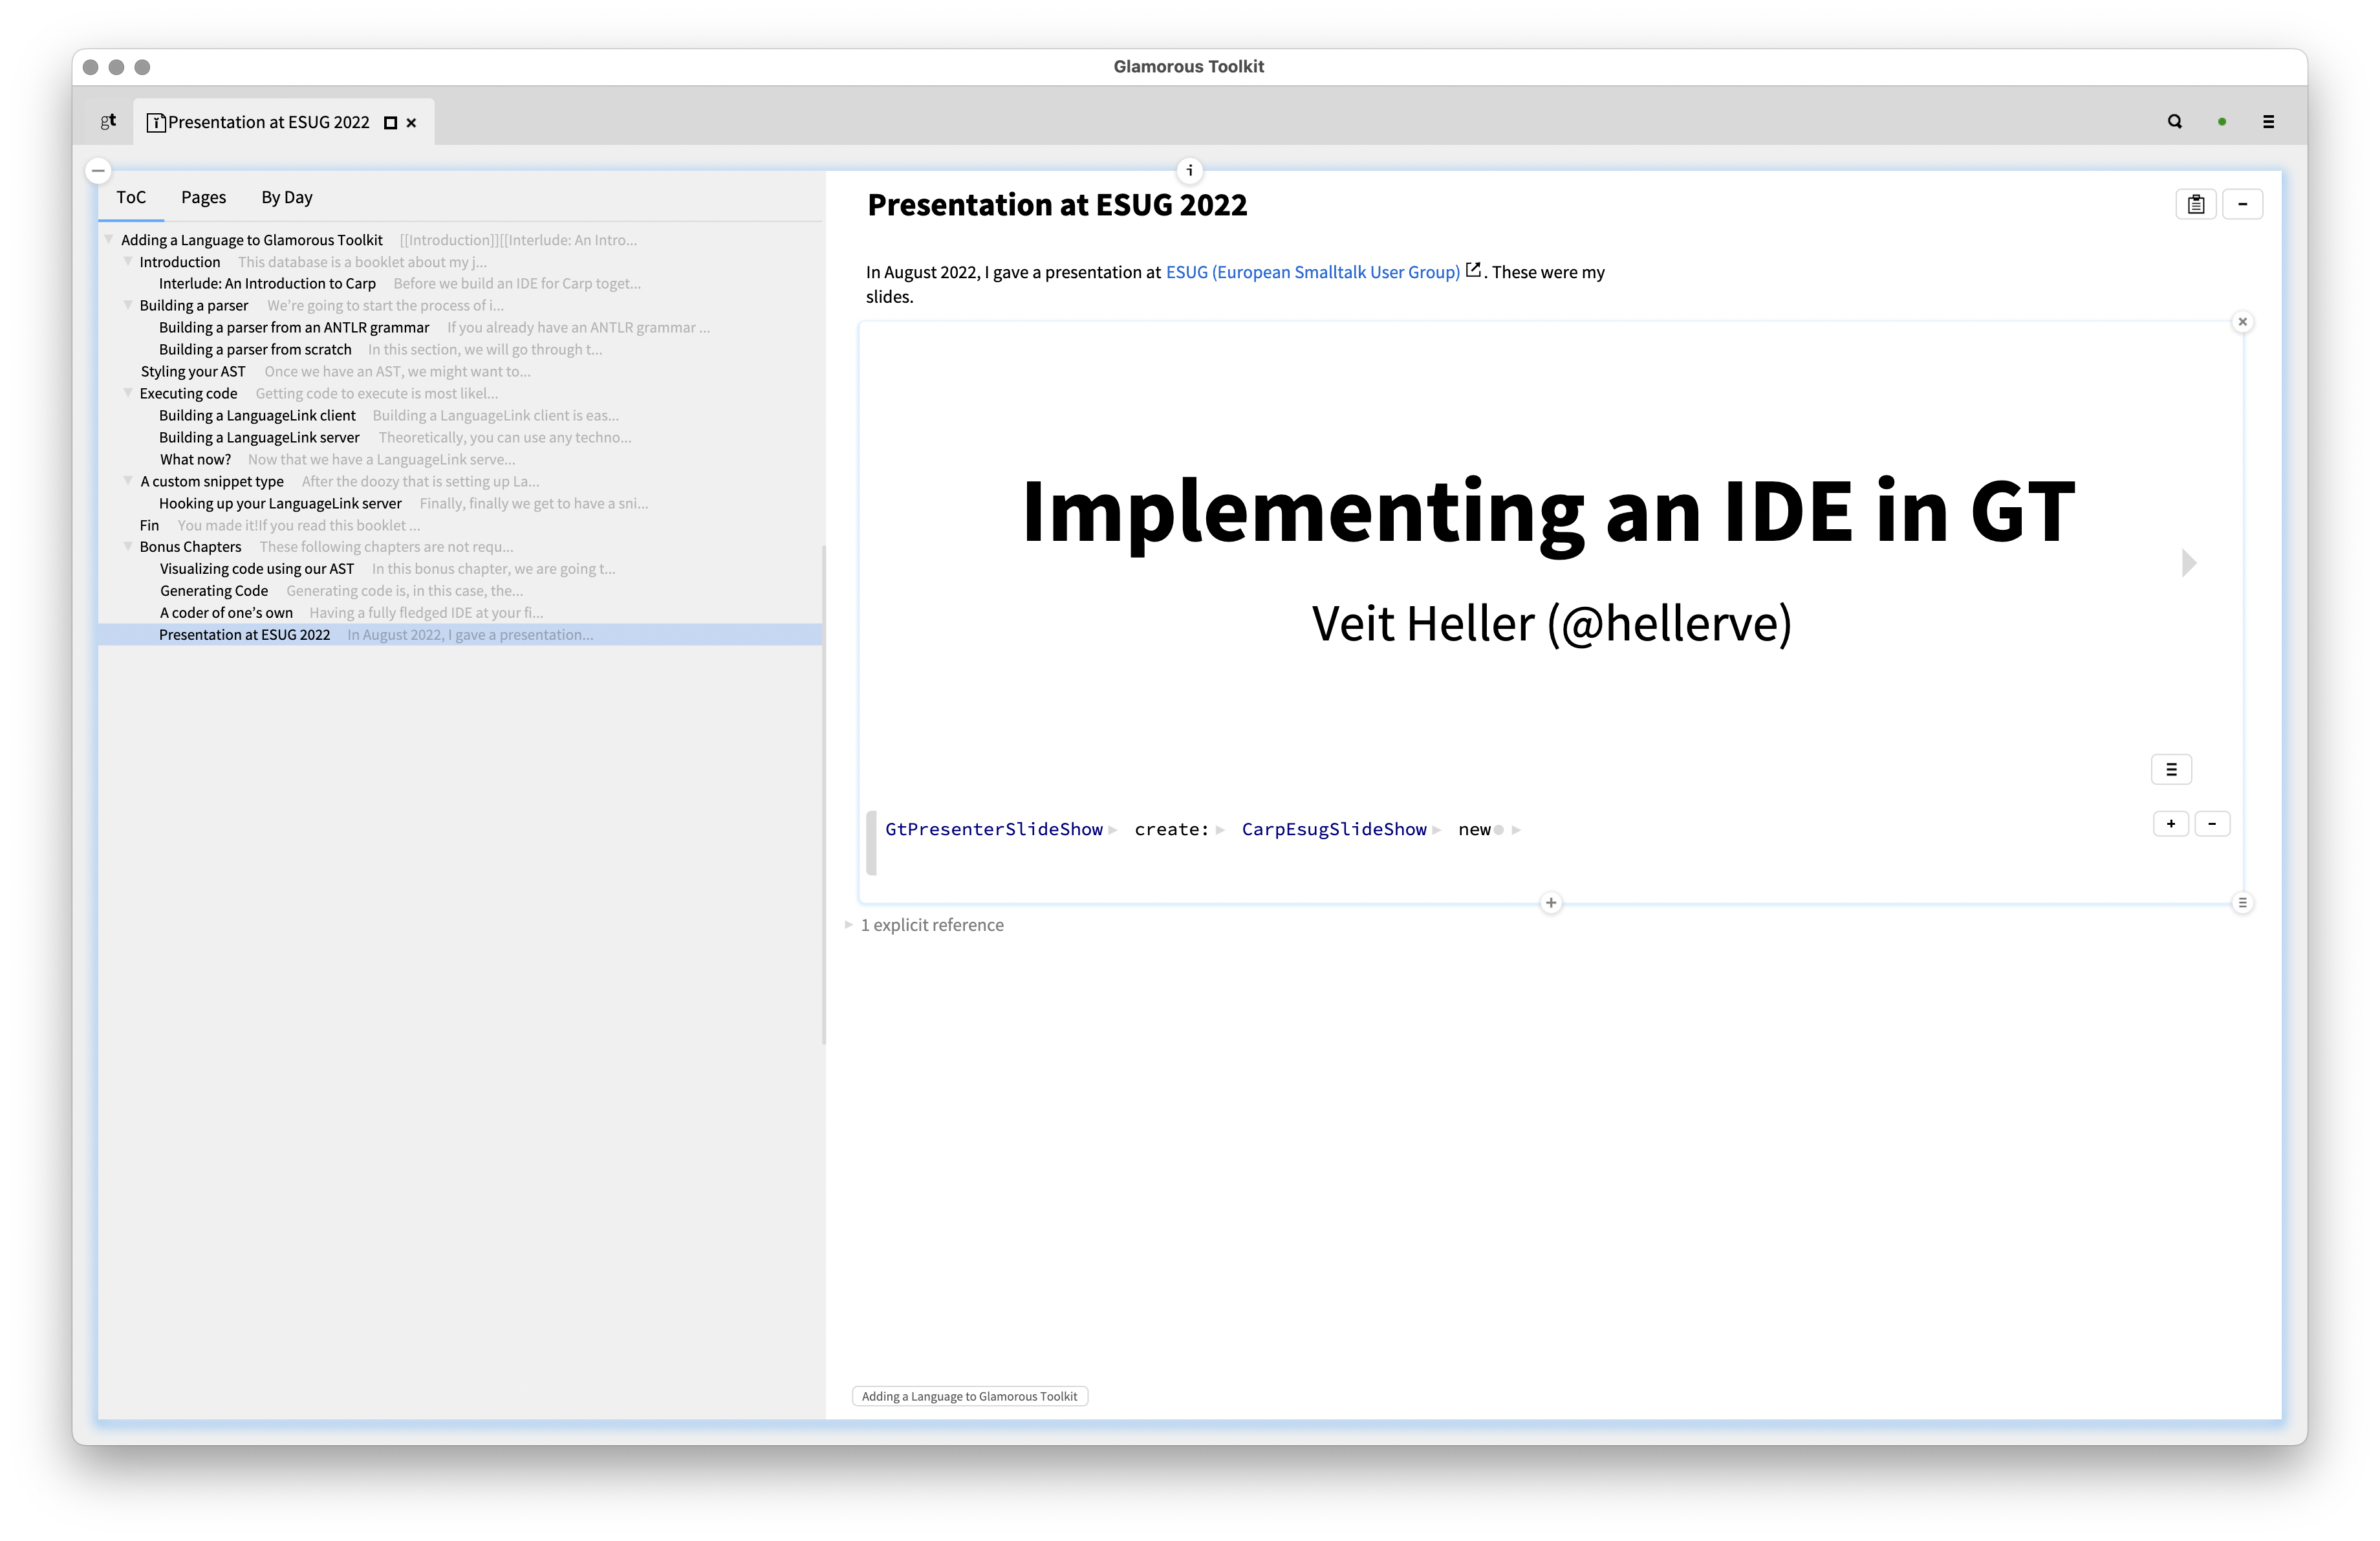2380x1541 pixels.
Task: Collapse the Bonus Chapters tree node
Action: point(128,546)
